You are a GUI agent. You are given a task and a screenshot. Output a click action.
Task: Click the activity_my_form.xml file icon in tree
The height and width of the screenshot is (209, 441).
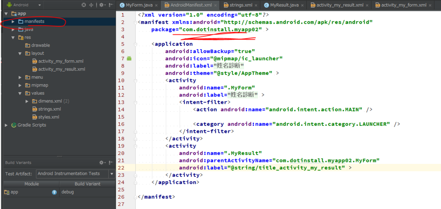click(x=34, y=61)
